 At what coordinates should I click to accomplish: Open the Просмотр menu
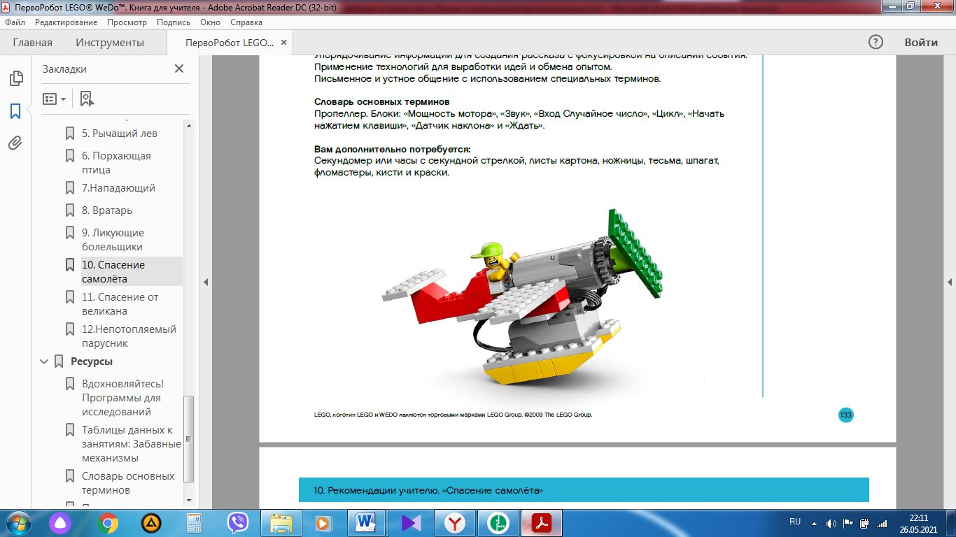[x=127, y=22]
